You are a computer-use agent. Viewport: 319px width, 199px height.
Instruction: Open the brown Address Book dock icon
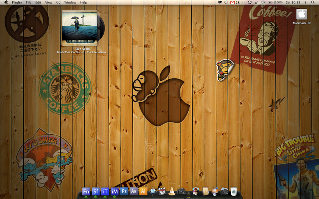[205, 191]
